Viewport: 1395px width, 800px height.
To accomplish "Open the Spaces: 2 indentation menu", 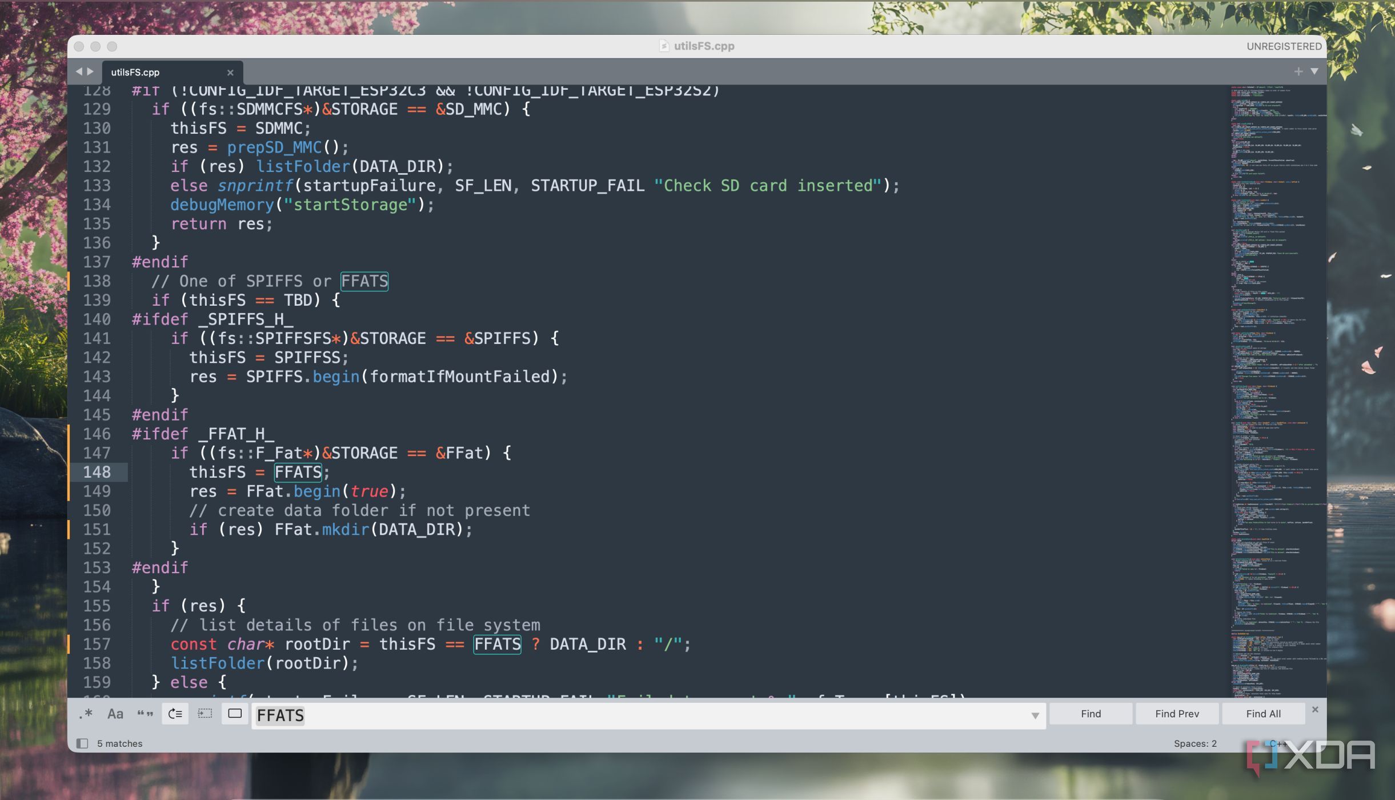I will [1195, 743].
